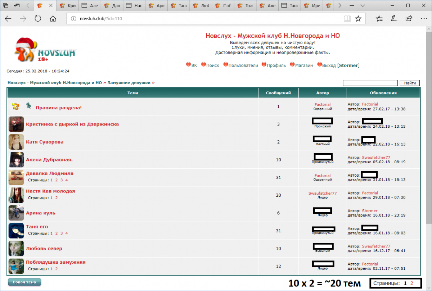Click the Новая тема button
Image resolution: width=432 pixels, height=291 pixels.
click(24, 282)
